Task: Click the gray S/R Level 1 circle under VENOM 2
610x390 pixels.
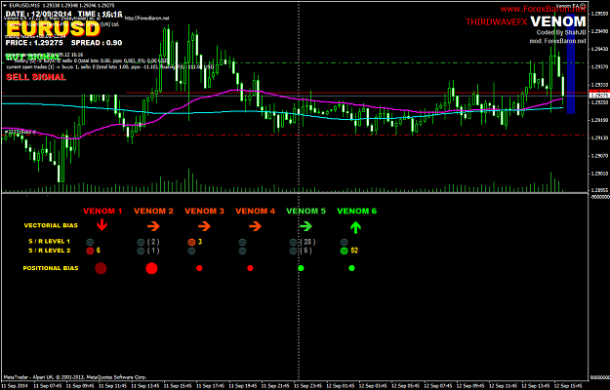Action: pyautogui.click(x=141, y=242)
